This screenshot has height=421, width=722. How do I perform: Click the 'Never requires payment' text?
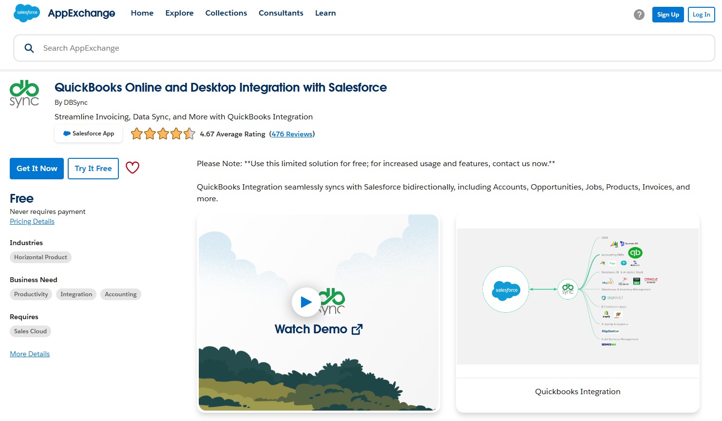pos(48,211)
